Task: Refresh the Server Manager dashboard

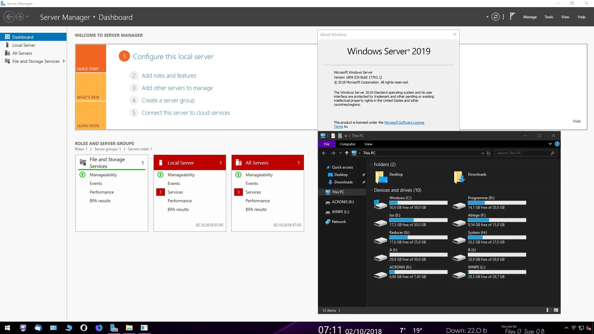Action: (496, 17)
